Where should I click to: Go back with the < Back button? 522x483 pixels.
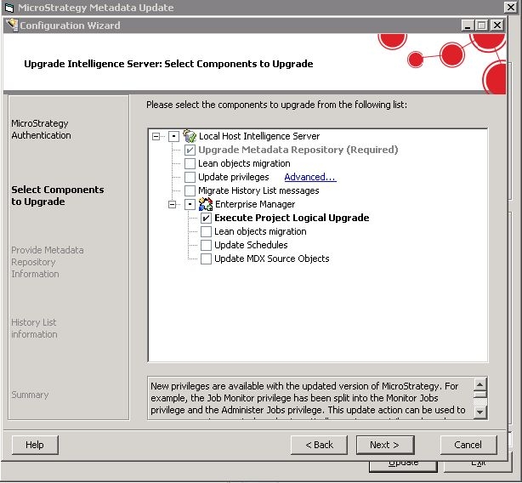(319, 445)
